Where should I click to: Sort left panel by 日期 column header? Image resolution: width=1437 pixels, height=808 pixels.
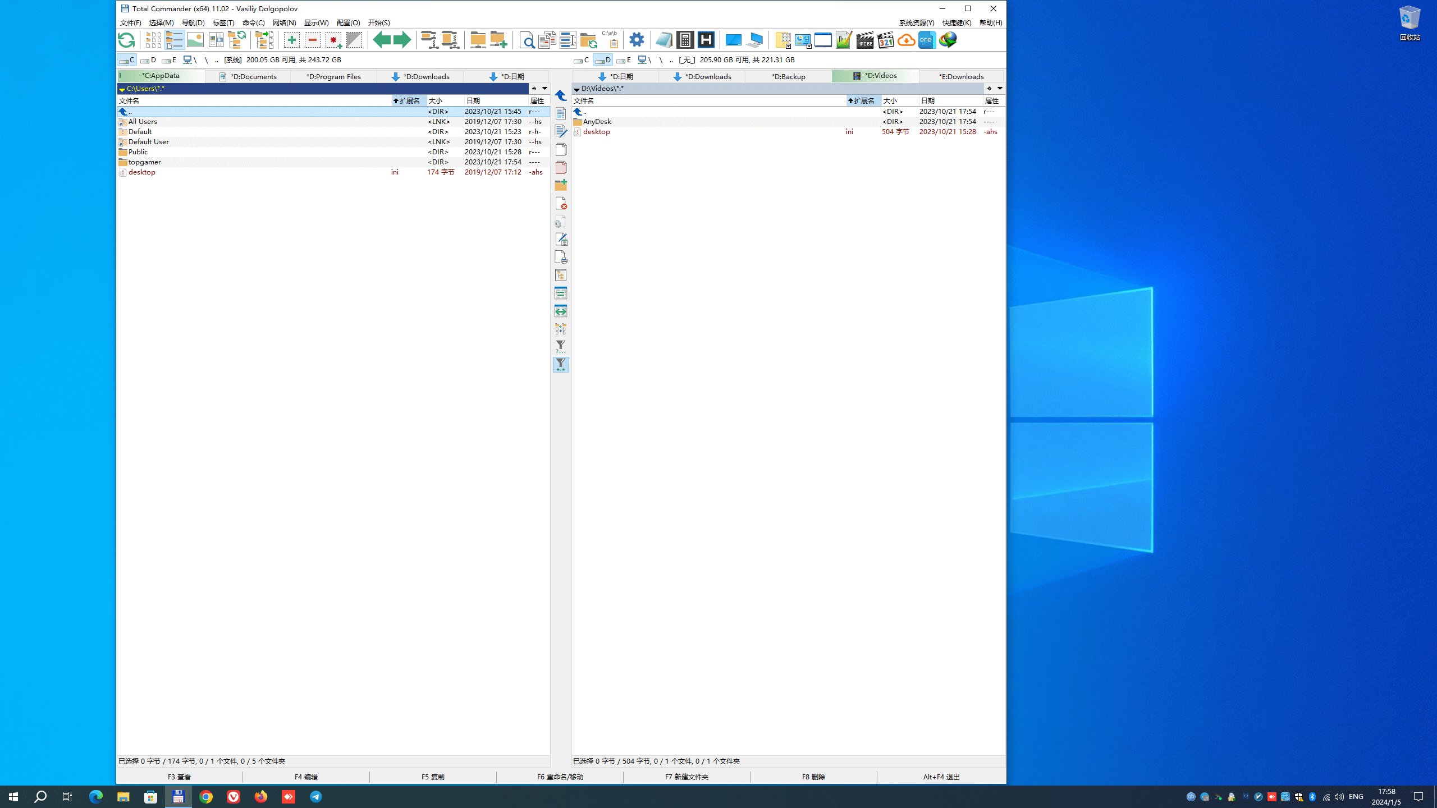495,101
